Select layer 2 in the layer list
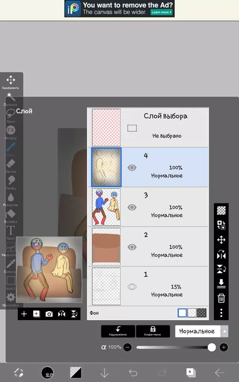 [148, 247]
